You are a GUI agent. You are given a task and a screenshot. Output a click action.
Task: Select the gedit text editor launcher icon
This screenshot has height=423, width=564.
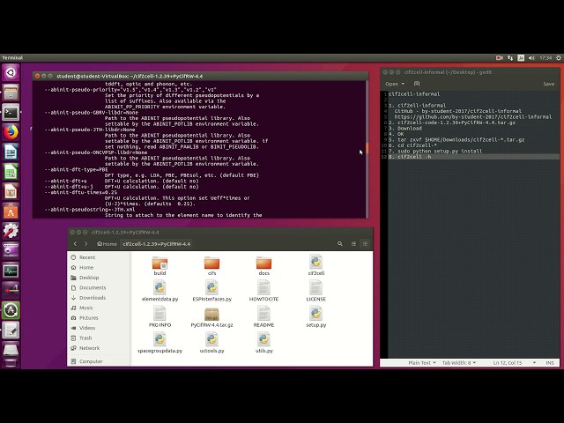(11, 330)
